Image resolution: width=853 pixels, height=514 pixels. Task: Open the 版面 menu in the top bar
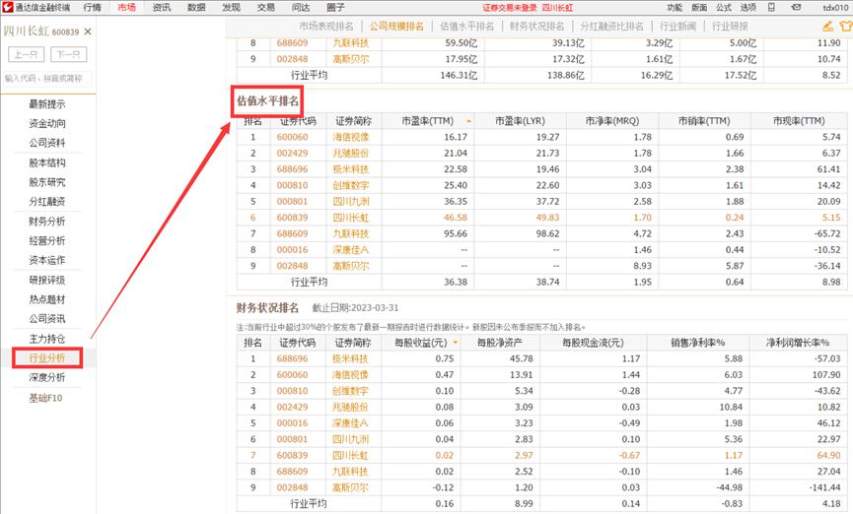pyautogui.click(x=699, y=8)
